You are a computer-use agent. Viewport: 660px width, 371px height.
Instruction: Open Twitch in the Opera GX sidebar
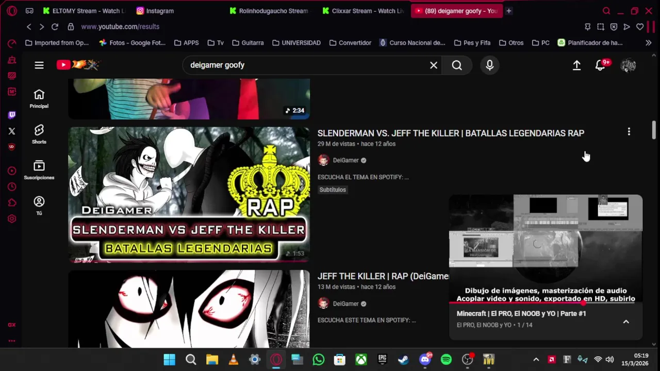click(12, 115)
